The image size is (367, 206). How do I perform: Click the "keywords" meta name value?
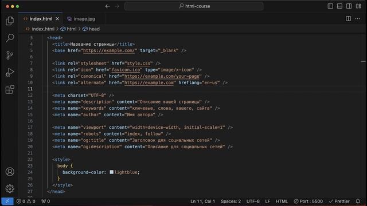93,108
